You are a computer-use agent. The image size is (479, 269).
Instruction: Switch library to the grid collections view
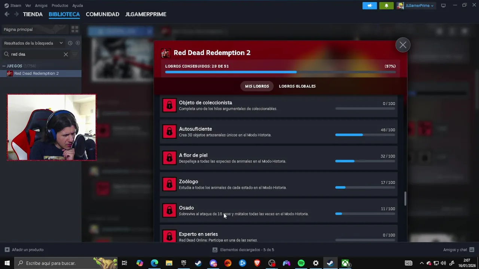tap(75, 29)
